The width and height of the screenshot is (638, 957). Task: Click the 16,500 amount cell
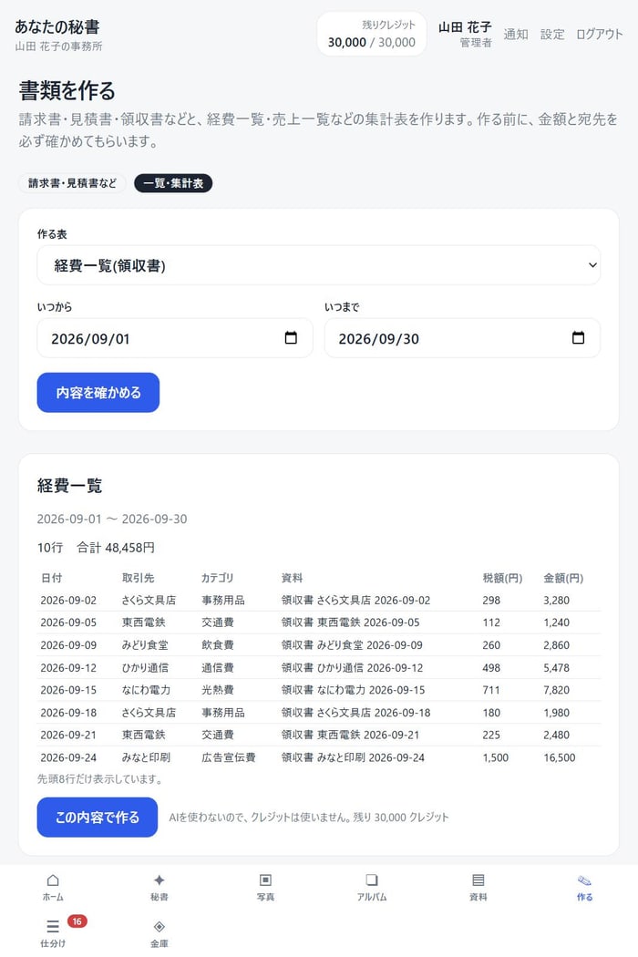(x=560, y=757)
